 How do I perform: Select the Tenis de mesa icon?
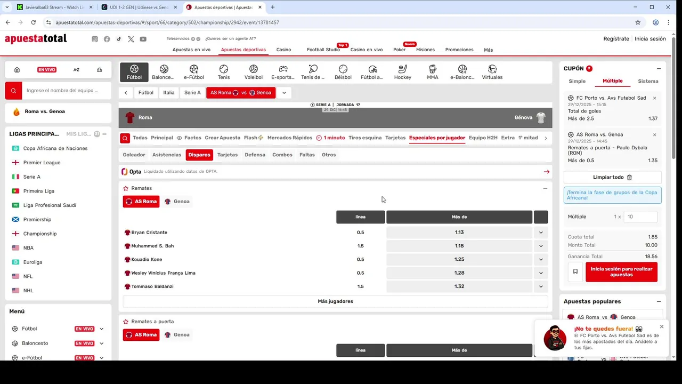tap(313, 72)
